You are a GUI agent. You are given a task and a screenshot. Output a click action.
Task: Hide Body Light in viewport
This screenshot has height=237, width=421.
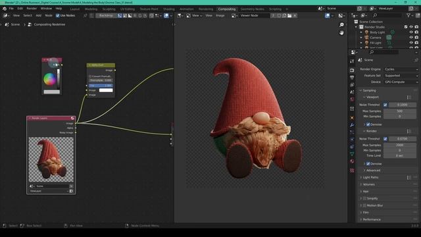coord(411,32)
